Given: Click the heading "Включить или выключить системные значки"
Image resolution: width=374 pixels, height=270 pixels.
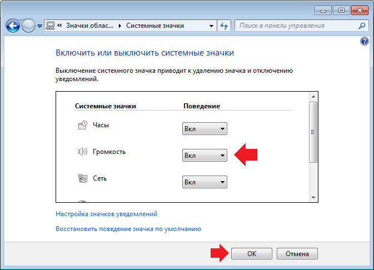Looking at the screenshot, I should coord(145,53).
